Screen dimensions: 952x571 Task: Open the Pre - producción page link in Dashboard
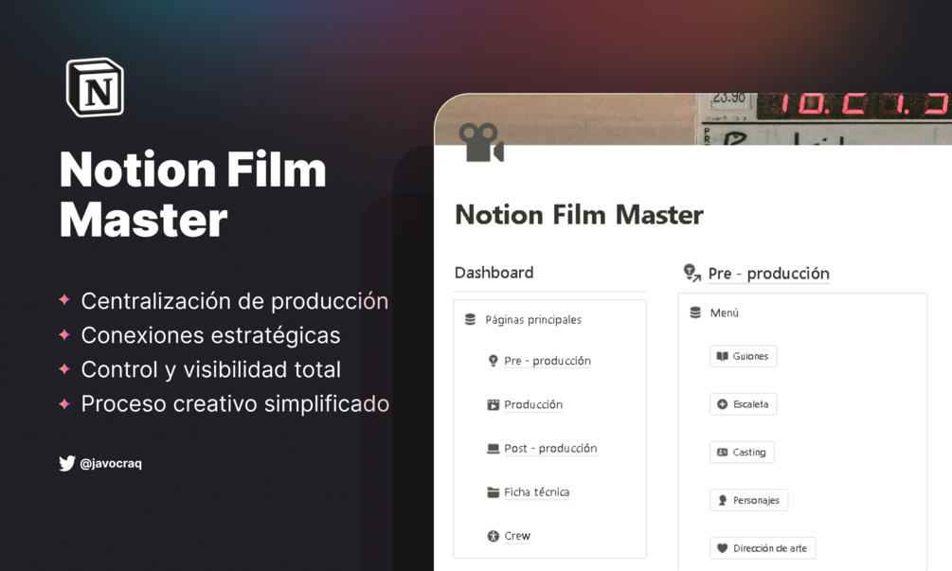pos(547,361)
